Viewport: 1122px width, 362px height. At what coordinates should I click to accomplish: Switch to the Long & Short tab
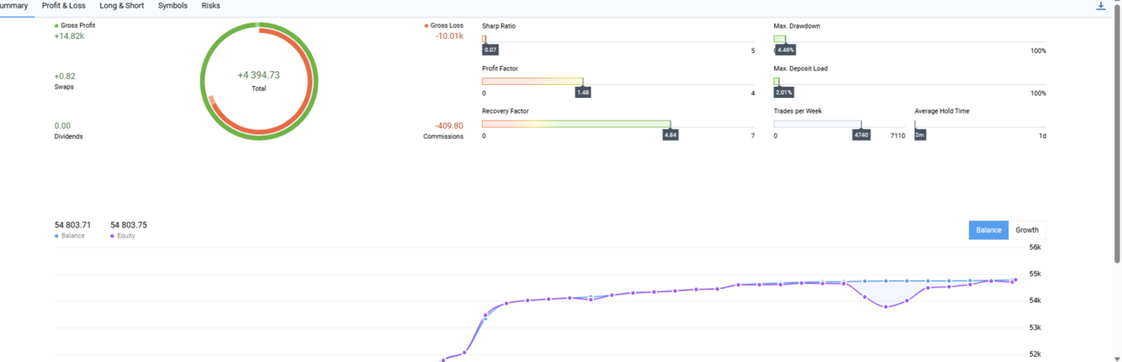(122, 6)
